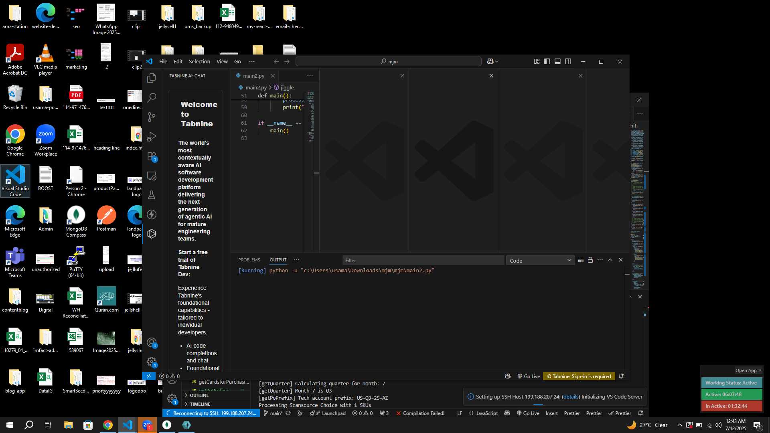Open the Explorer view in activity bar
This screenshot has width=770, height=433.
coord(152,78)
